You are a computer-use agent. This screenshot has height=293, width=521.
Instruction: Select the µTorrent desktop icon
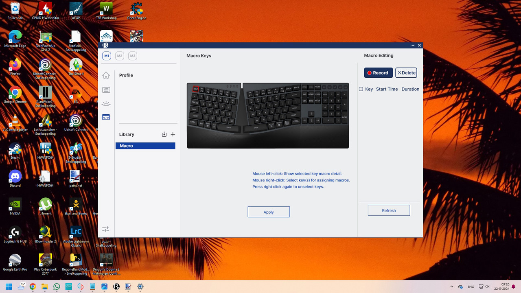click(45, 207)
